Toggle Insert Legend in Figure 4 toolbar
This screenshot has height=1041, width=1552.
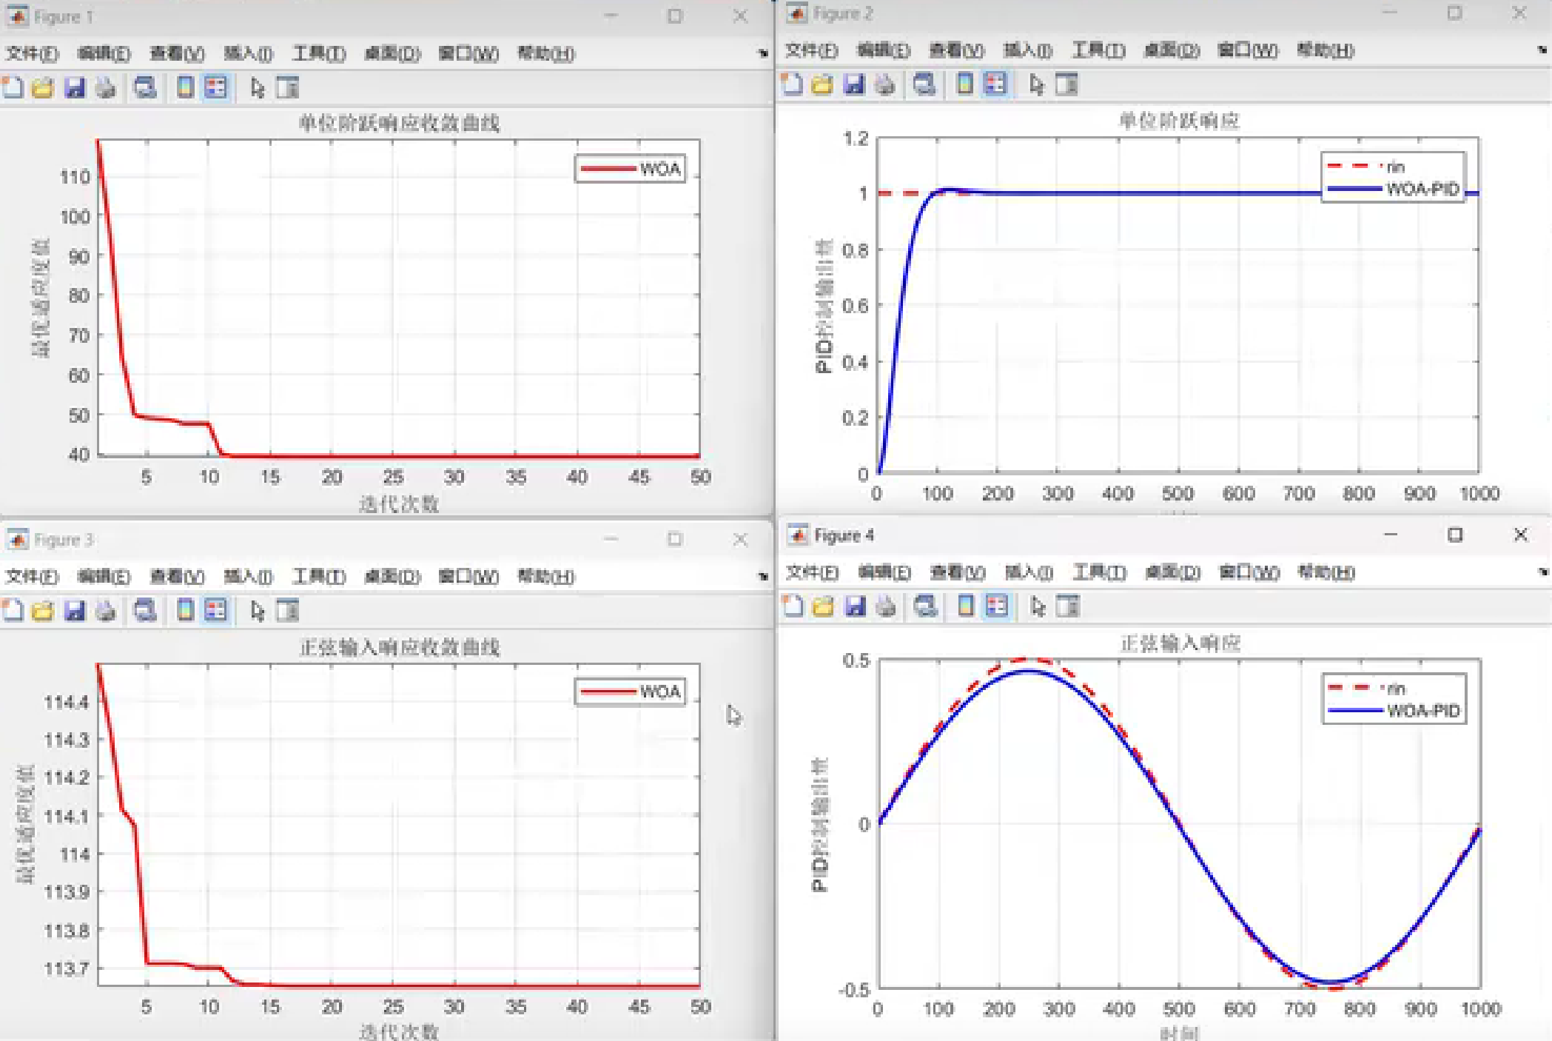[x=997, y=606]
